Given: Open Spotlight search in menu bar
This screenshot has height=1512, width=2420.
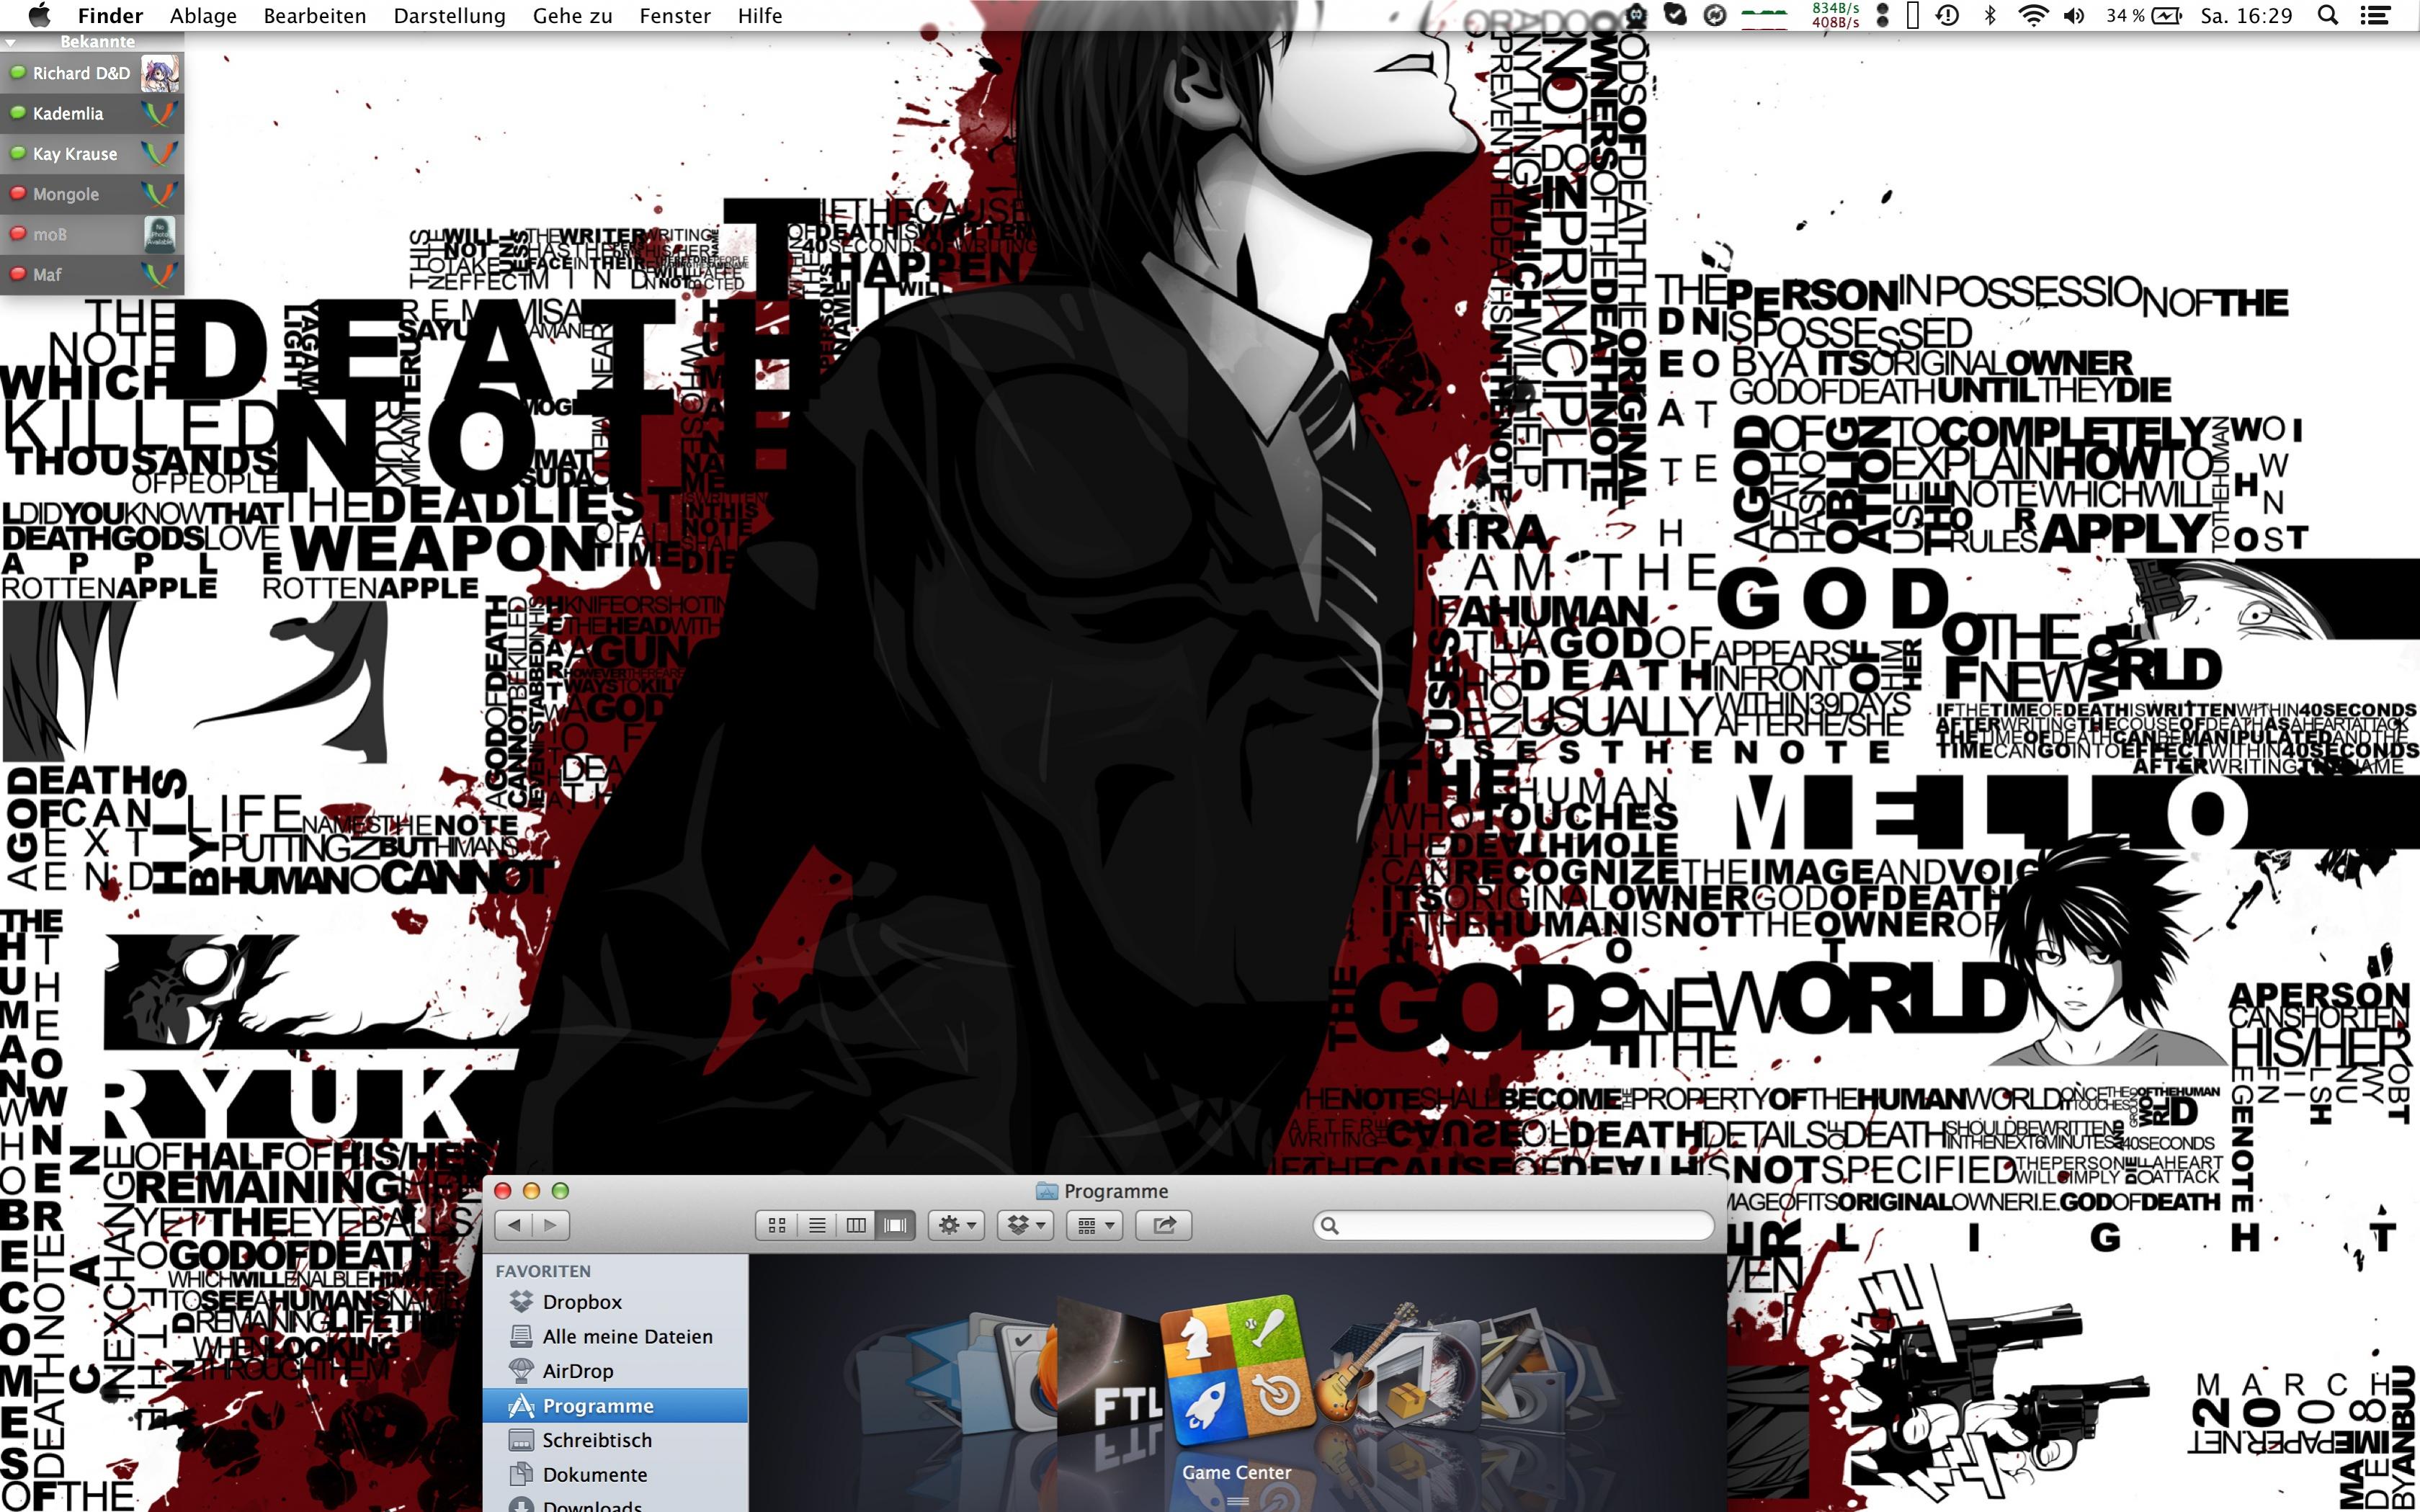Looking at the screenshot, I should point(2328,16).
